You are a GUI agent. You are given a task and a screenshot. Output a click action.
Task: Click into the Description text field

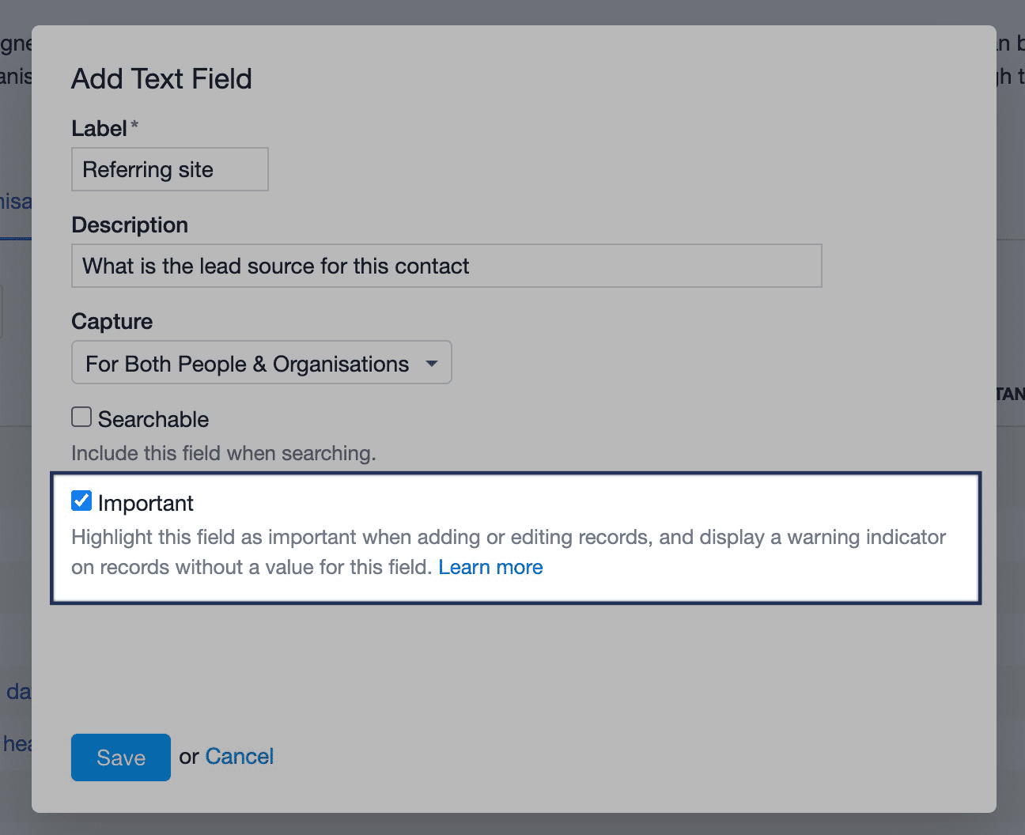point(447,266)
